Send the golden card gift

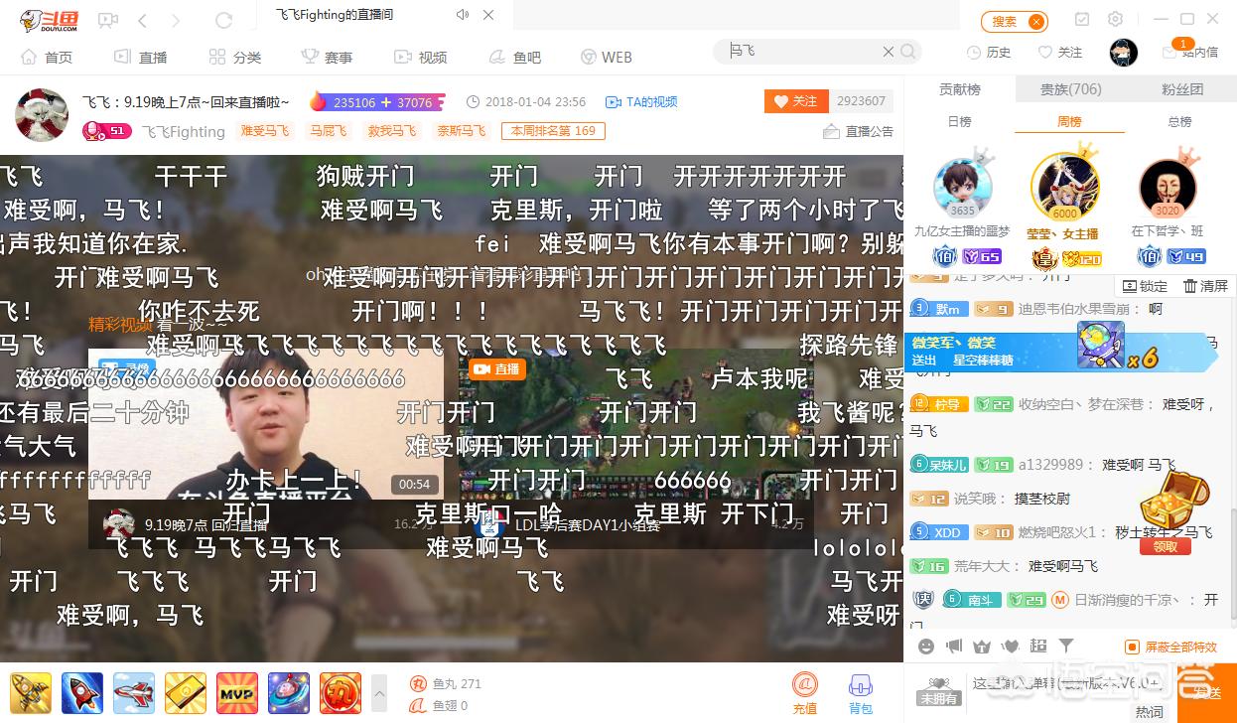(x=186, y=693)
